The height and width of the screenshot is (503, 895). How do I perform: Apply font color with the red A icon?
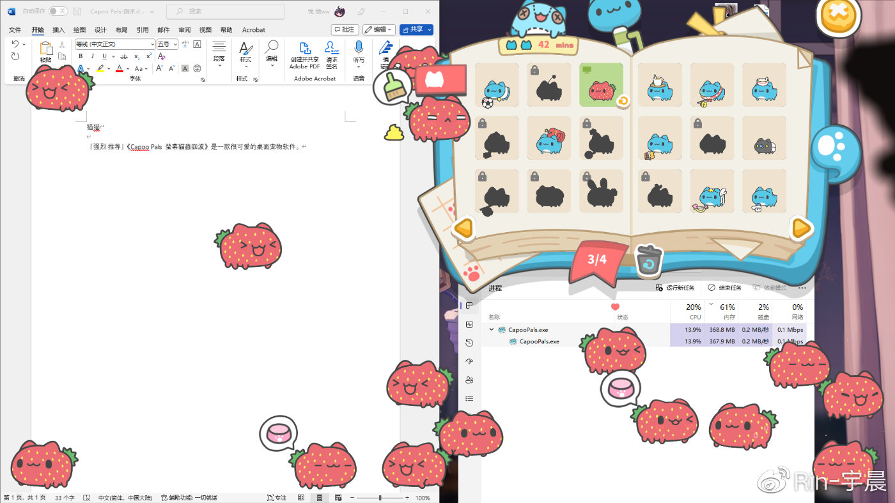(120, 68)
